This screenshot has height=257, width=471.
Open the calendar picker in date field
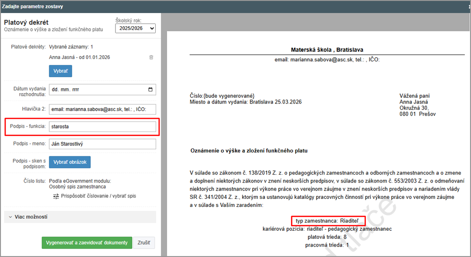coord(150,89)
